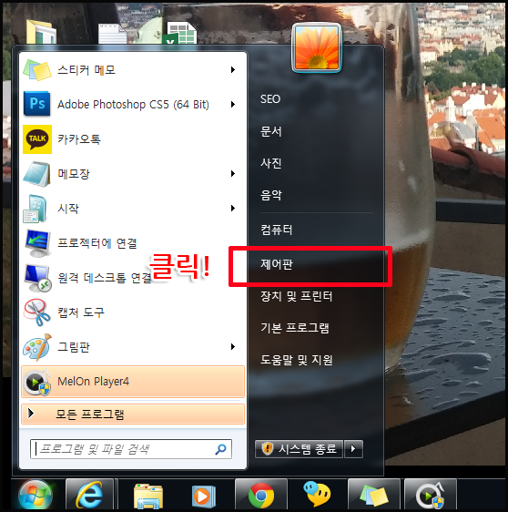Viewport: 508px width, 512px height.
Task: Open the folder icon on desktop
Action: click(42, 32)
